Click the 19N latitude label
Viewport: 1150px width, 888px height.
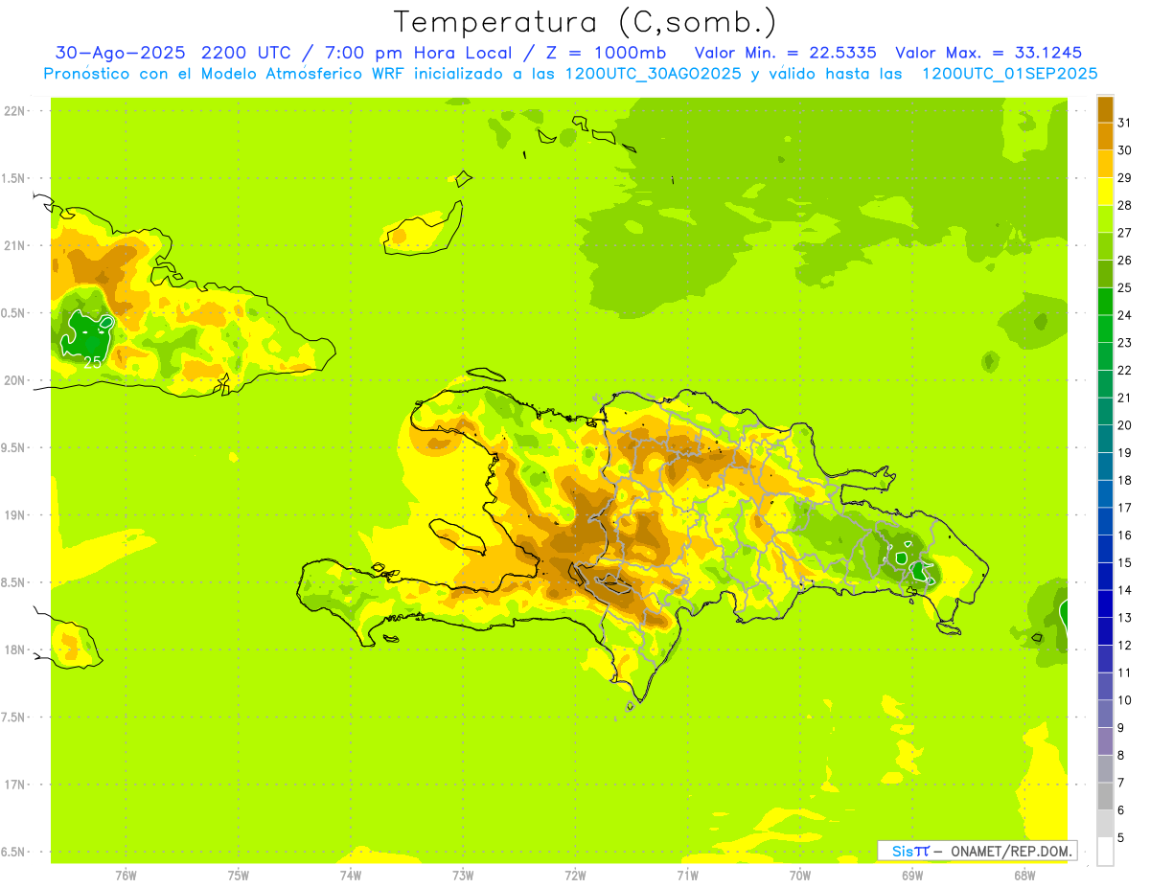pyautogui.click(x=13, y=515)
